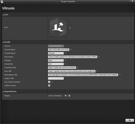
Task: Collapse the Details section
Action: (3, 42)
